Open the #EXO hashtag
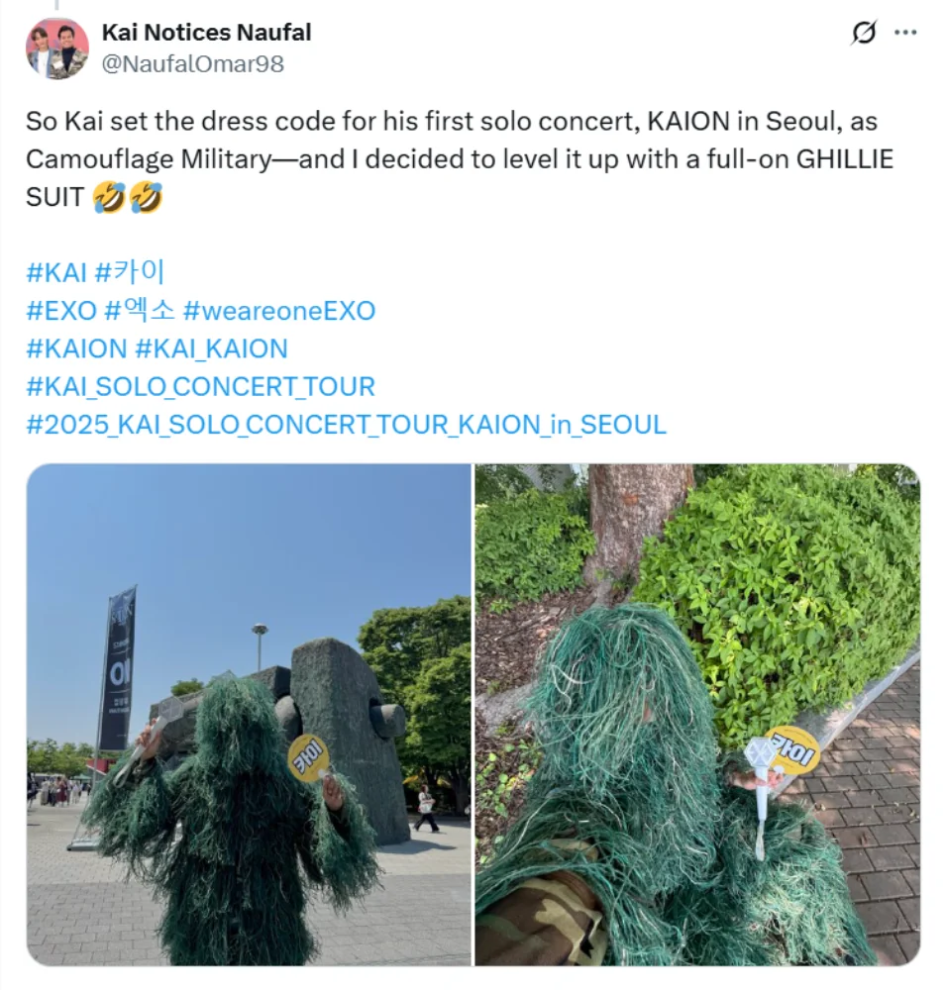 point(61,311)
